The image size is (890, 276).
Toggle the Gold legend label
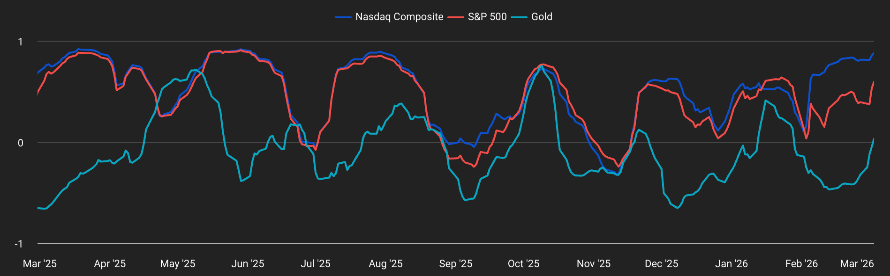pyautogui.click(x=542, y=17)
